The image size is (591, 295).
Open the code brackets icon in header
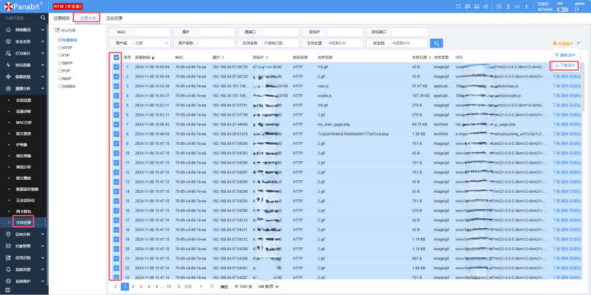(x=517, y=7)
